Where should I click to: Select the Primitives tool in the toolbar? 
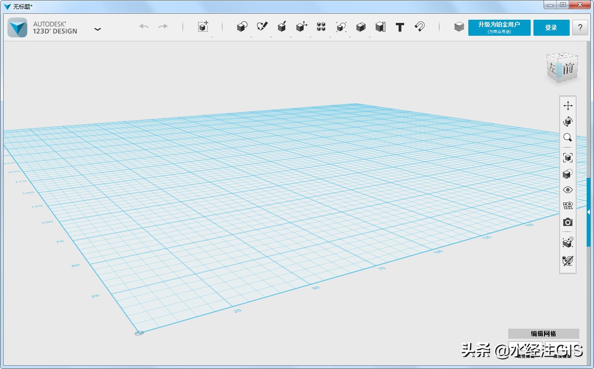(241, 27)
